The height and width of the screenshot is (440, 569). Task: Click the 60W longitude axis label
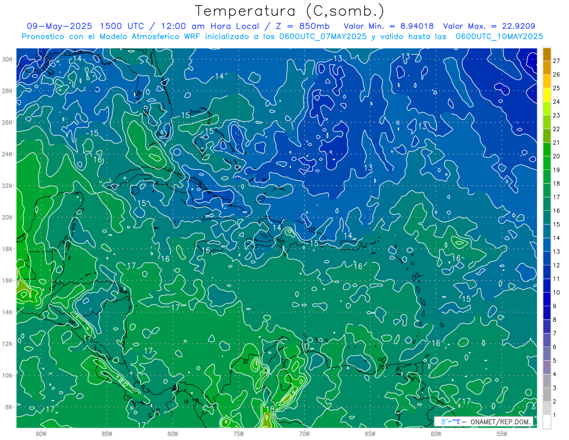coord(436,434)
